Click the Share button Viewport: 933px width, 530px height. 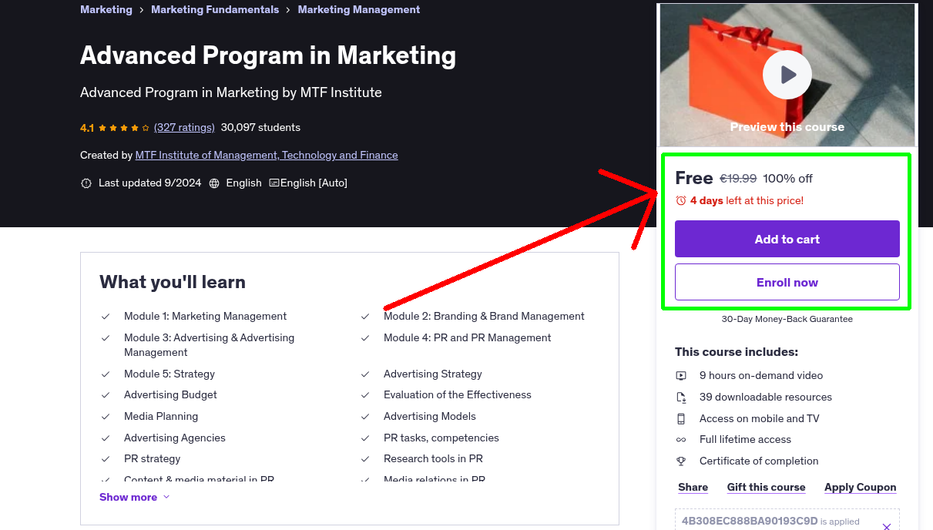point(693,488)
